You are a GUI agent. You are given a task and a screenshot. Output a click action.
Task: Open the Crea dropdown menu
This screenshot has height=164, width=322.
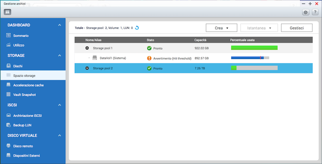[221, 28]
